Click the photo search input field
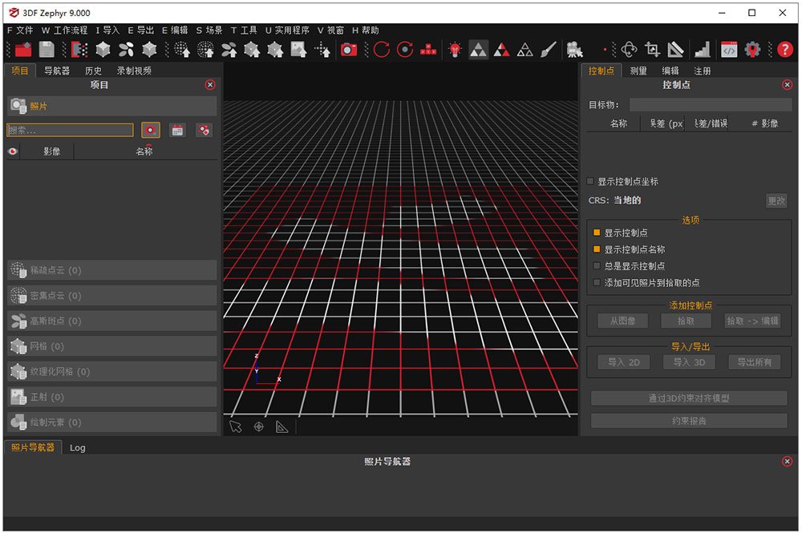The width and height of the screenshot is (802, 534). [x=70, y=130]
